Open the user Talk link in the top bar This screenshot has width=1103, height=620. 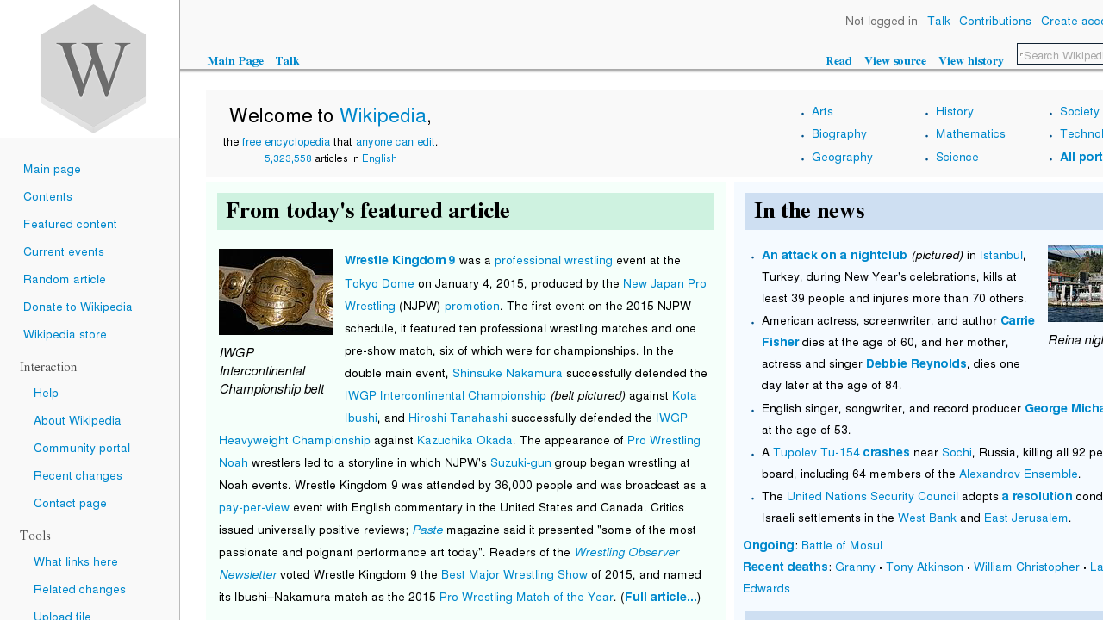938,22
